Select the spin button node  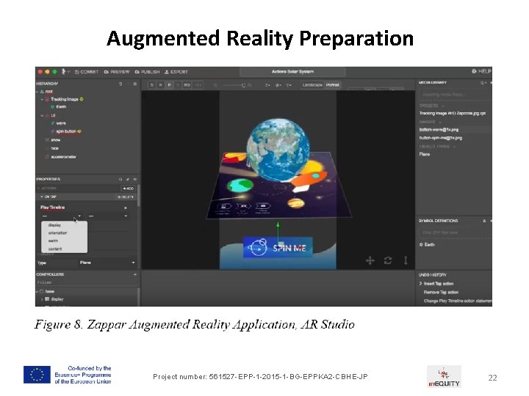click(x=66, y=131)
